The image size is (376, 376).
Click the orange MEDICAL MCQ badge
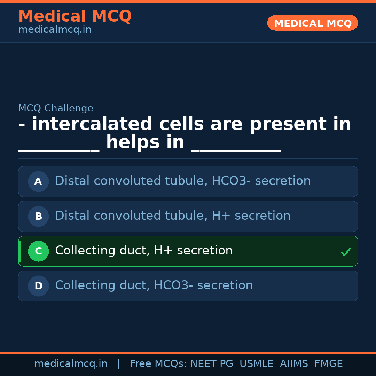click(x=313, y=23)
